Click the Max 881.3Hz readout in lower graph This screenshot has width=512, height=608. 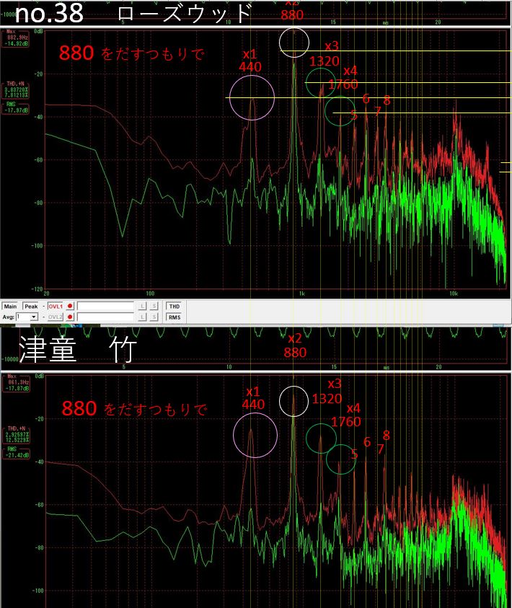click(x=17, y=382)
